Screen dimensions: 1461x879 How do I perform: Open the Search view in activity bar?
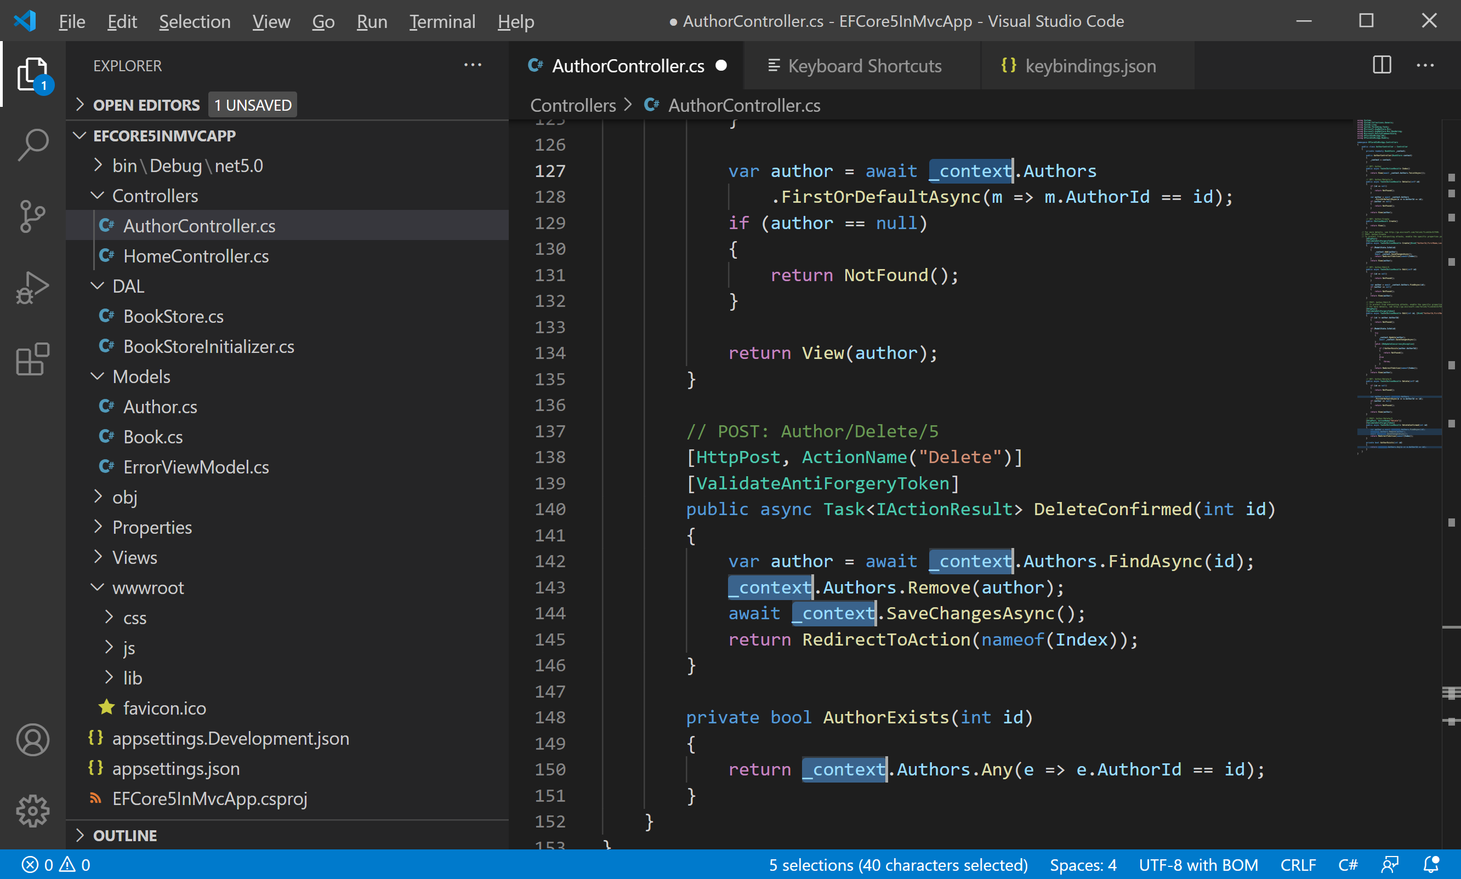[x=32, y=144]
